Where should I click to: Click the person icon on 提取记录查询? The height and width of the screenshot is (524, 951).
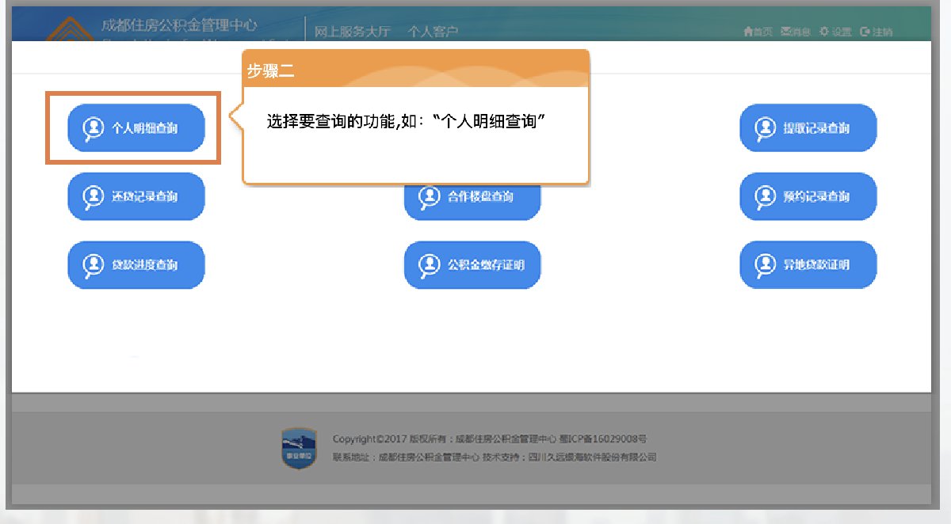pos(765,127)
